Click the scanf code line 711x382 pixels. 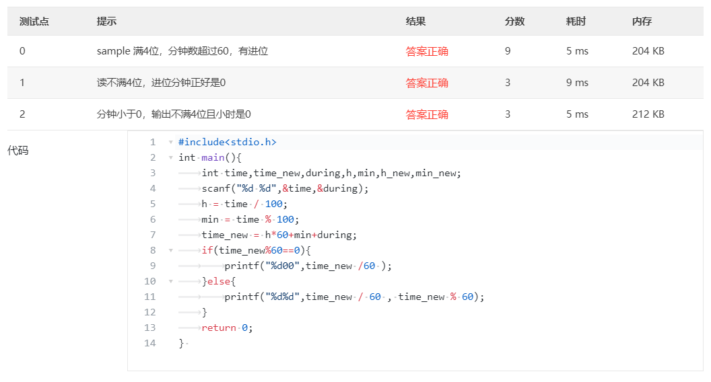(x=285, y=188)
